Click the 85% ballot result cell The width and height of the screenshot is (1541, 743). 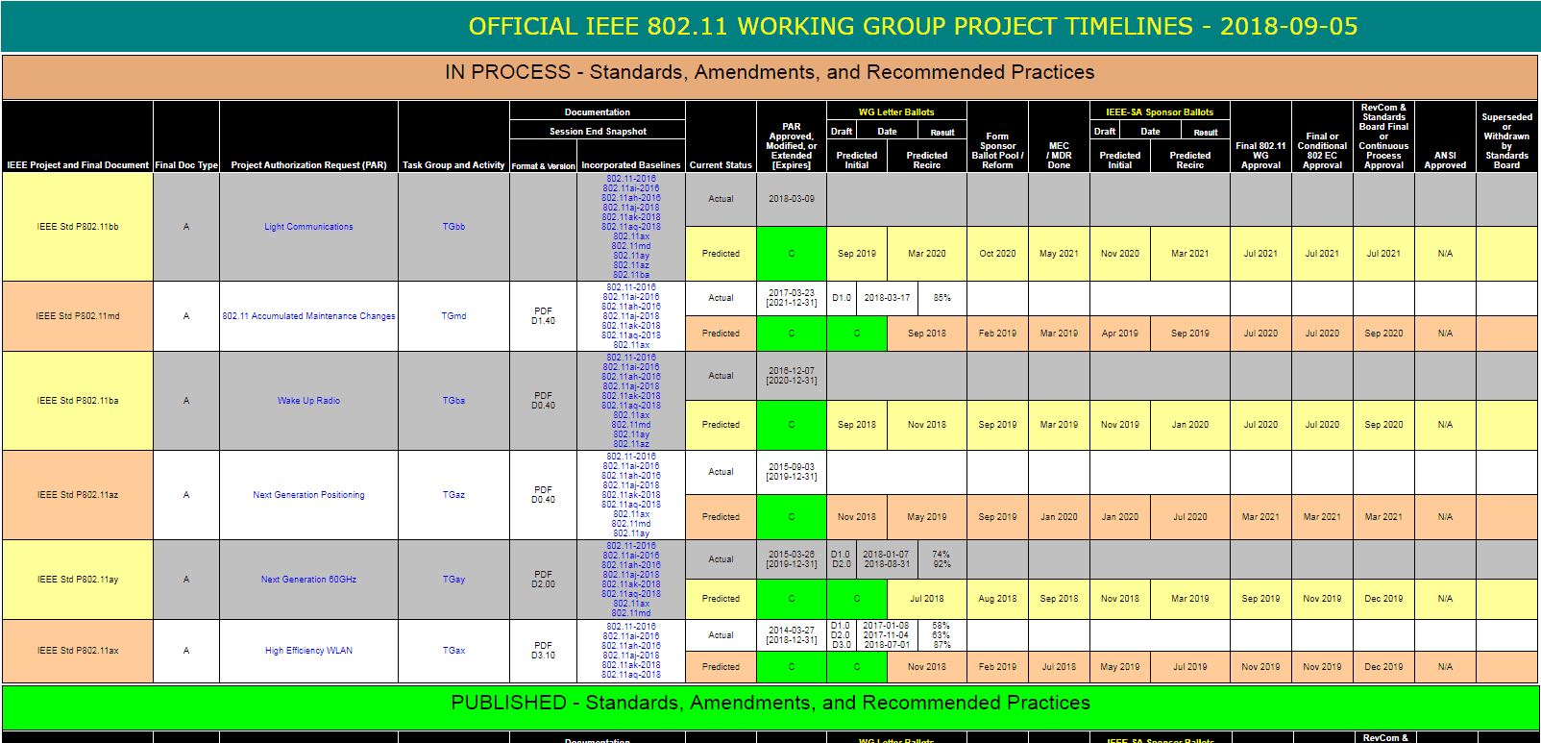(x=942, y=298)
